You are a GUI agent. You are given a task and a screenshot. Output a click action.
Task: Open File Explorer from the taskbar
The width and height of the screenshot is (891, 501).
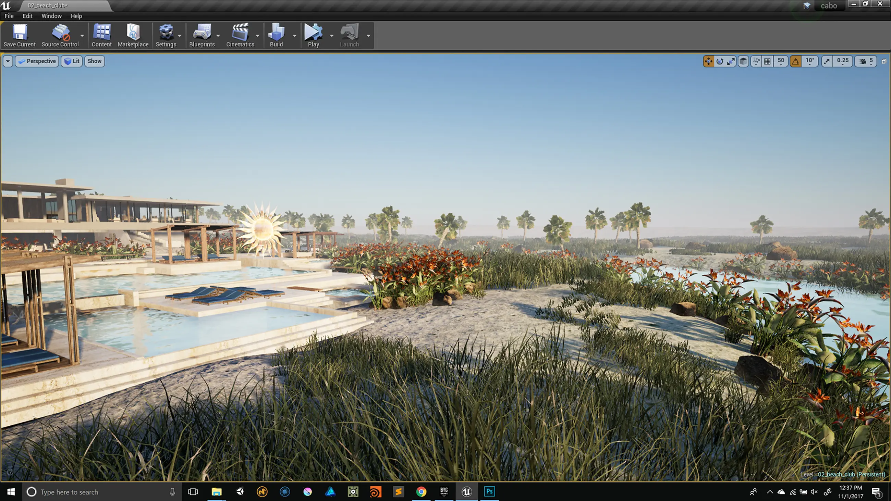(217, 492)
